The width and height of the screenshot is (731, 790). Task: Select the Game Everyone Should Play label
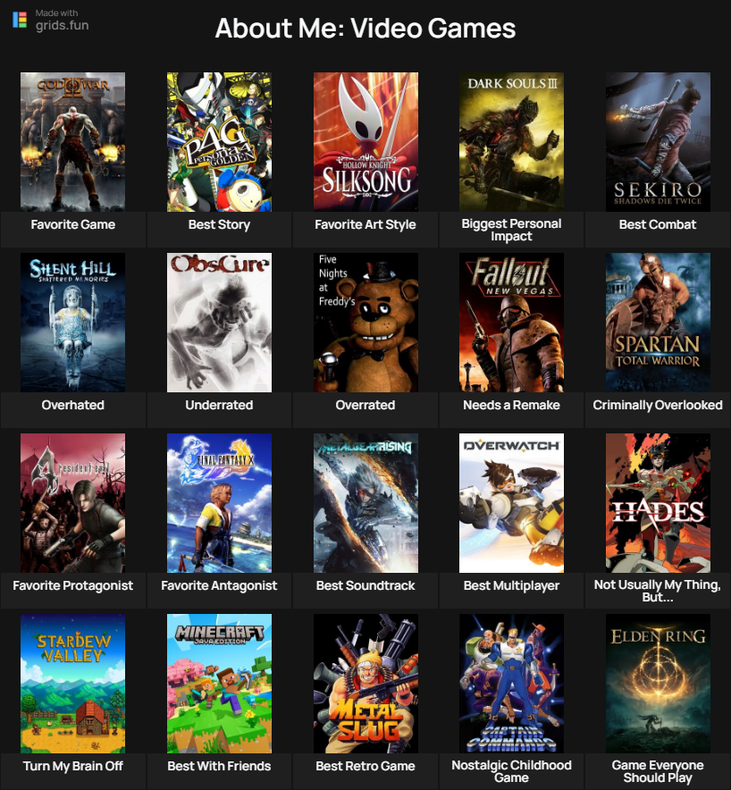(658, 771)
